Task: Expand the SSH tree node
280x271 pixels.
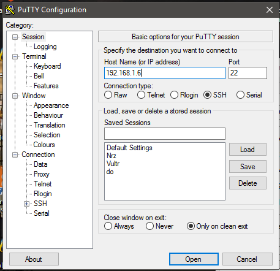Action: click(x=26, y=204)
